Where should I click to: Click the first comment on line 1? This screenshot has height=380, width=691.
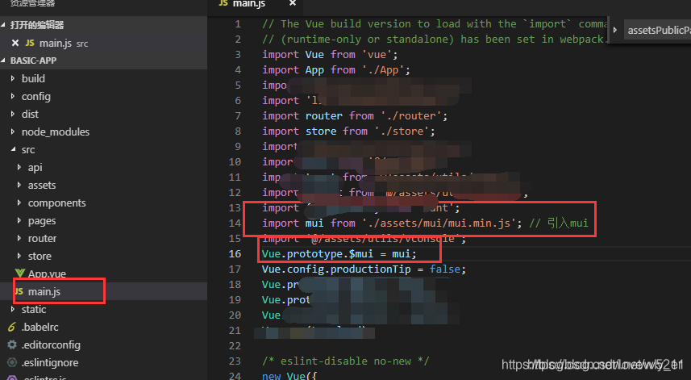[x=434, y=24]
